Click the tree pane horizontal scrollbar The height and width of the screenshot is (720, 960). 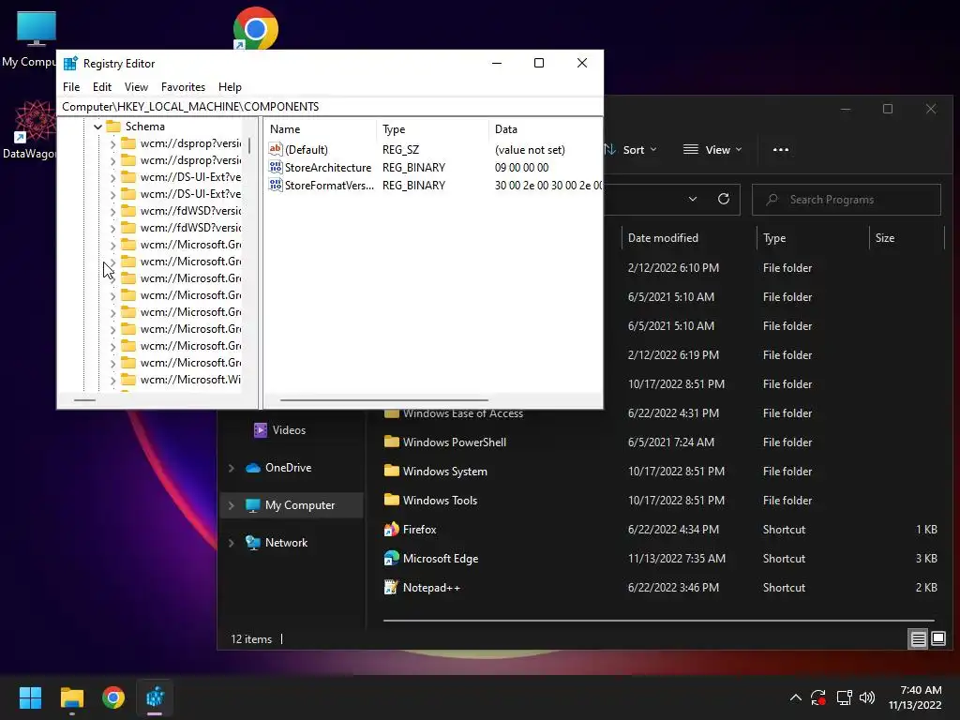click(85, 400)
